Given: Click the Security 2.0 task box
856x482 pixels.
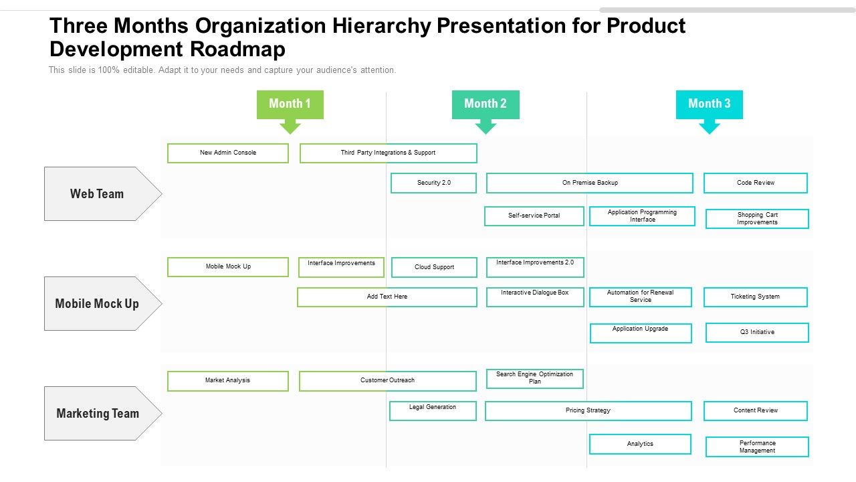Looking at the screenshot, I should pyautogui.click(x=433, y=183).
